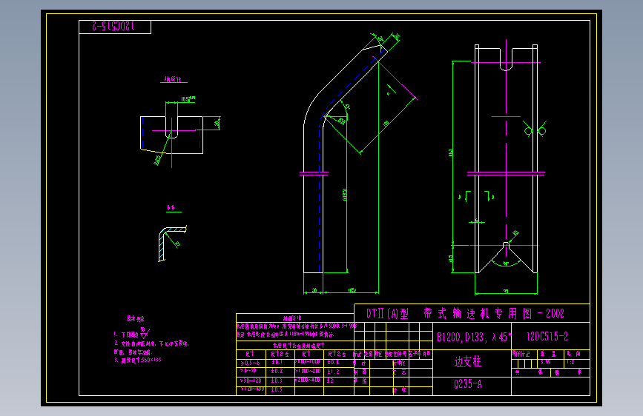This screenshot has width=643, height=416.
Task: Click the tolerance cell '±0.5'
Action: 277,389
